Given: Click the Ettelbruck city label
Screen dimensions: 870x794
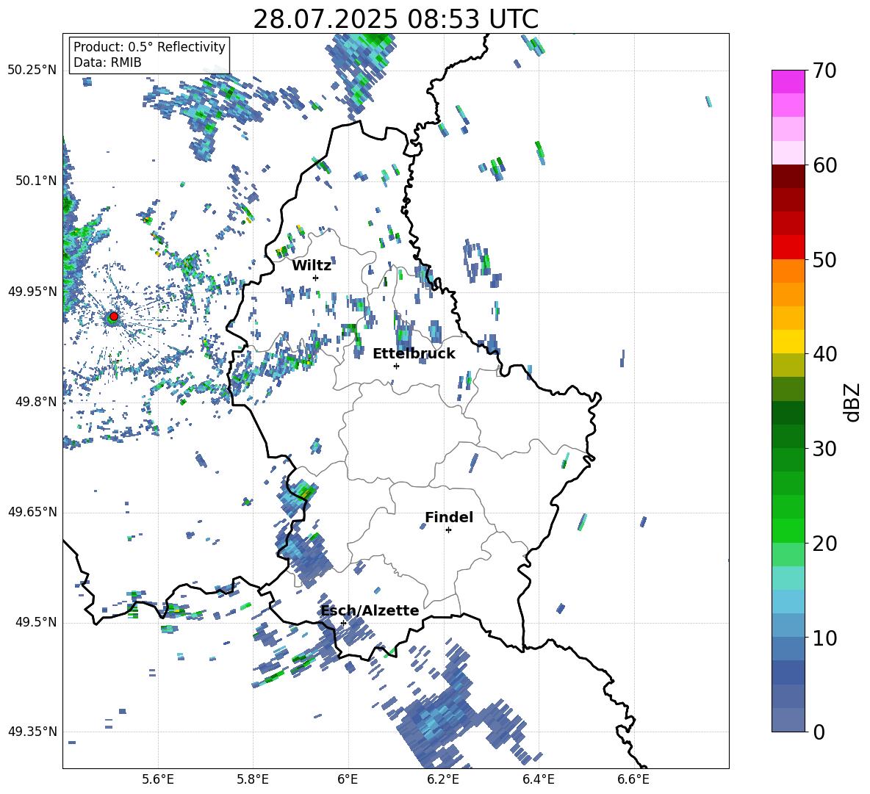Looking at the screenshot, I should click(x=414, y=354).
